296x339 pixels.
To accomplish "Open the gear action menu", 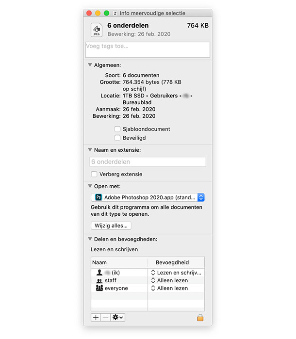I will pos(117,317).
